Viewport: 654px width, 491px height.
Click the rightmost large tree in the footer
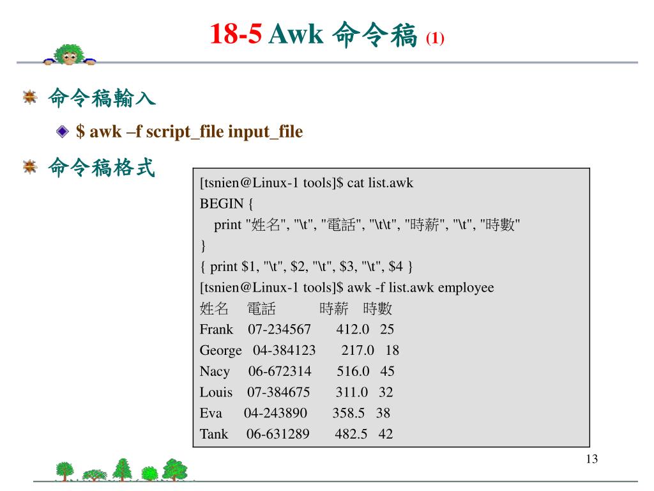click(175, 470)
